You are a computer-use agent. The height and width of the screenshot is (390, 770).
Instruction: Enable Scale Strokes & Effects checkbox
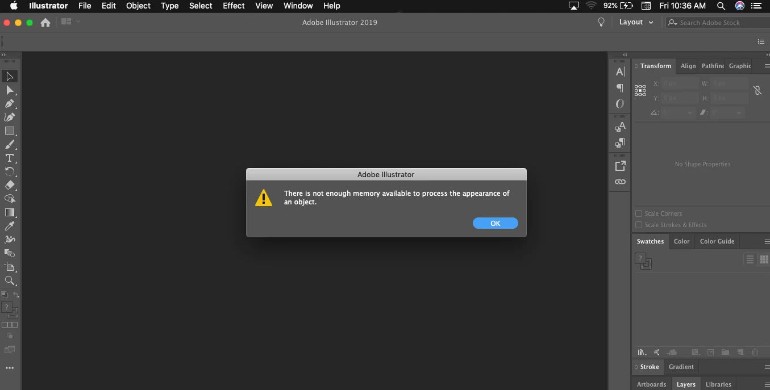pyautogui.click(x=639, y=225)
